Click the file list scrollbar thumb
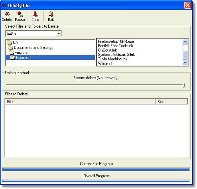 click(x=185, y=55)
